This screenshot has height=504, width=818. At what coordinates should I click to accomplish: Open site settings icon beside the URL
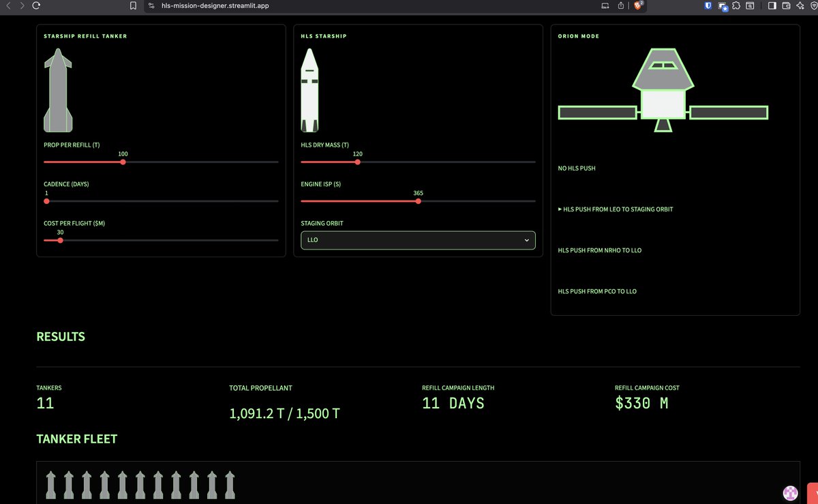[x=151, y=5]
